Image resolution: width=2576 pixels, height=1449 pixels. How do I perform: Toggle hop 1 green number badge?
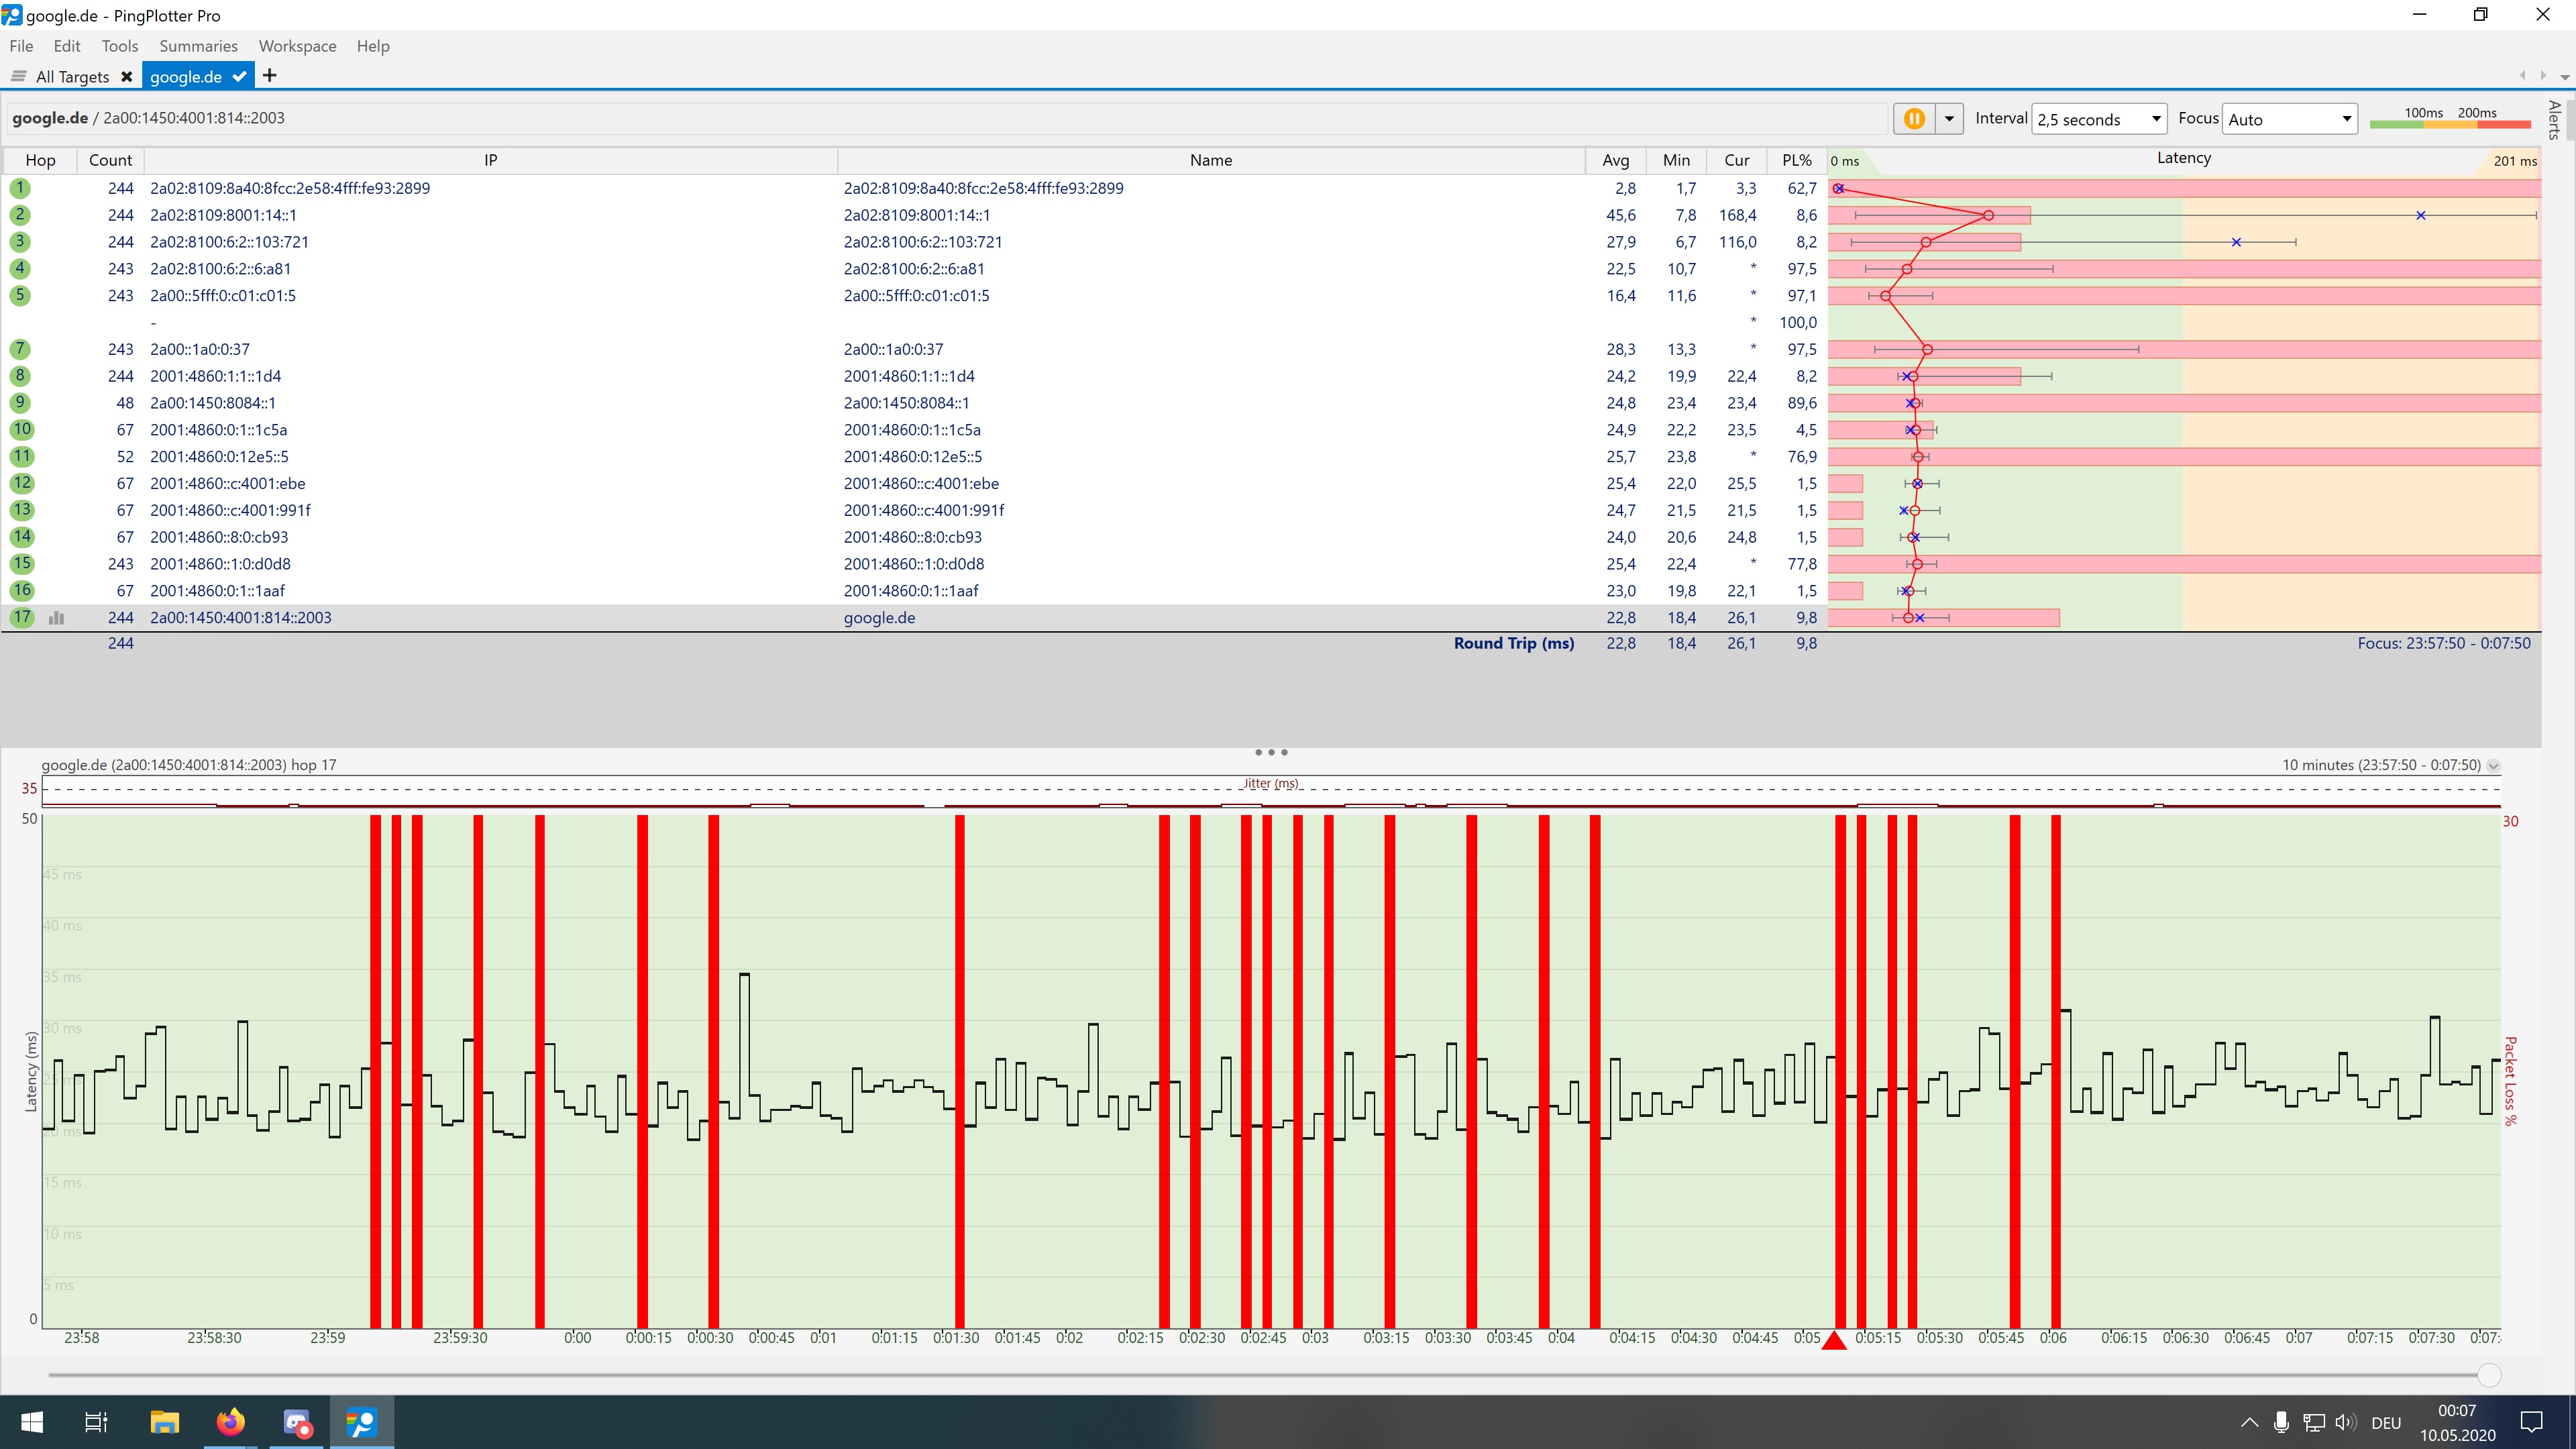click(20, 188)
